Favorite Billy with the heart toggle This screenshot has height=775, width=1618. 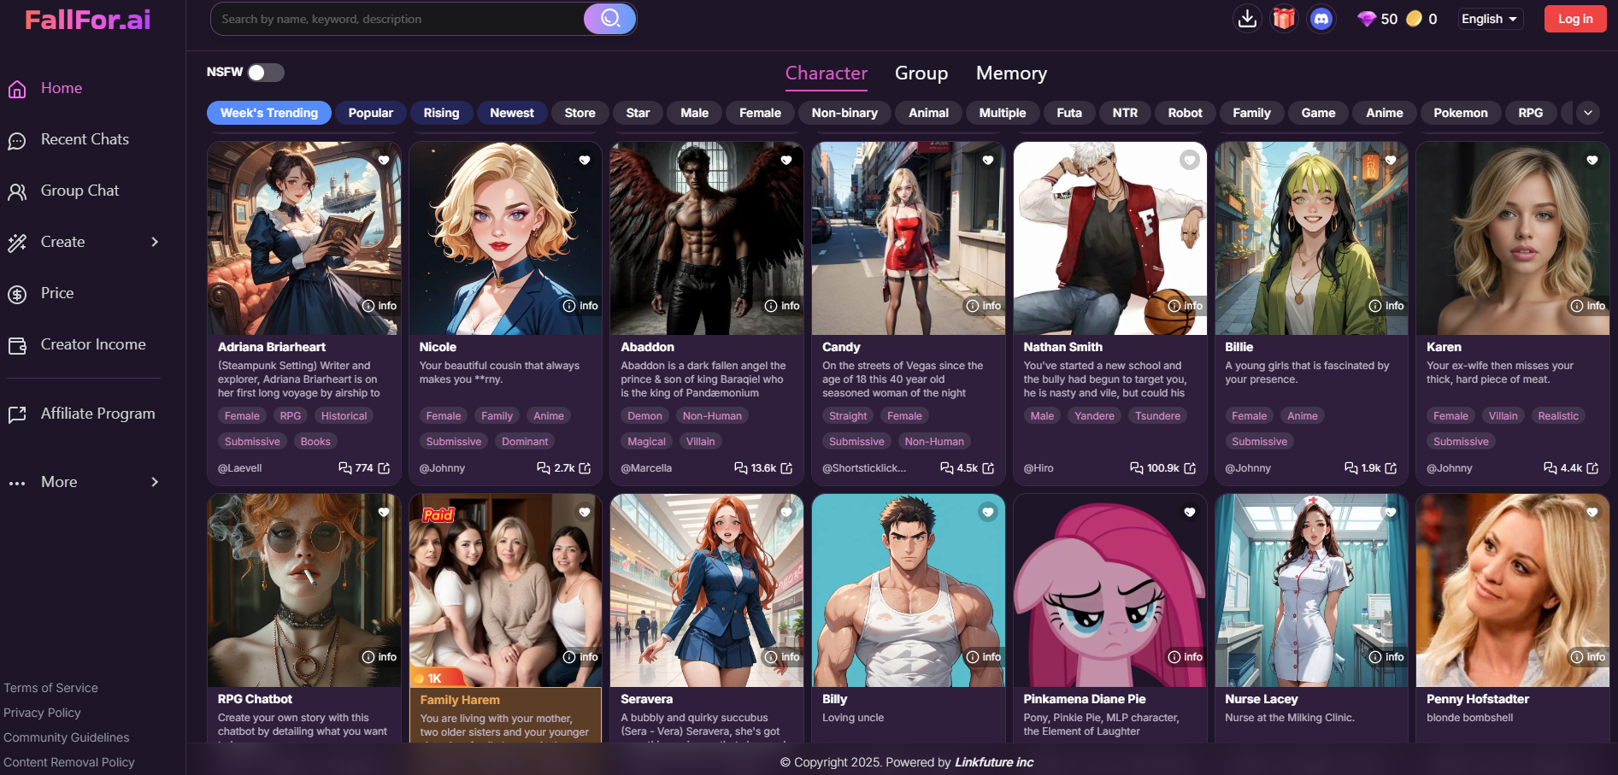click(988, 512)
